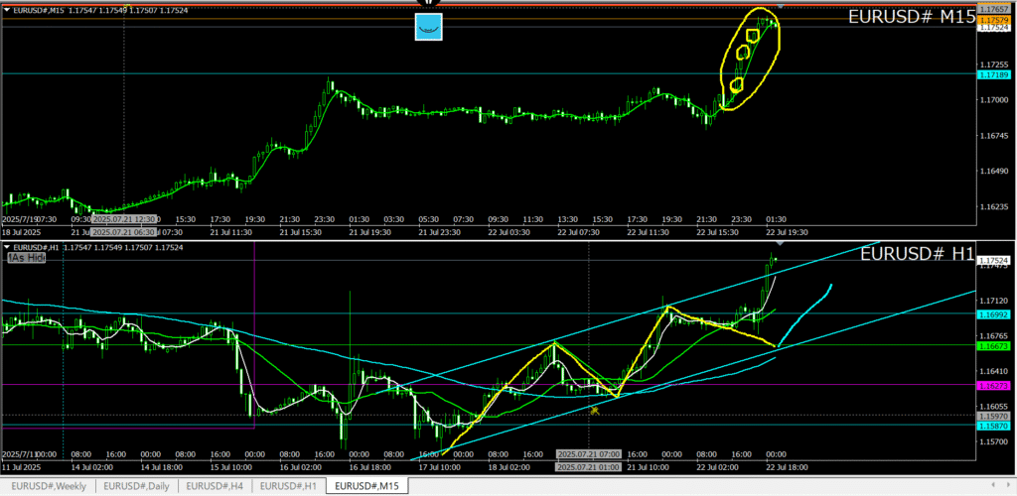This screenshot has height=496, width=1017.
Task: Toggle the MAs Hide button on H1 chart
Action: [28, 257]
